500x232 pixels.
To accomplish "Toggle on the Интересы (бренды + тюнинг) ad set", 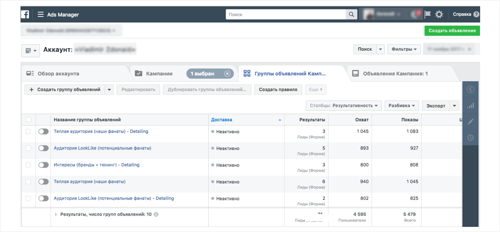I will [43, 165].
